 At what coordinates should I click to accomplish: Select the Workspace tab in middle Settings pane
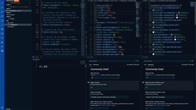[x=96, y=64]
